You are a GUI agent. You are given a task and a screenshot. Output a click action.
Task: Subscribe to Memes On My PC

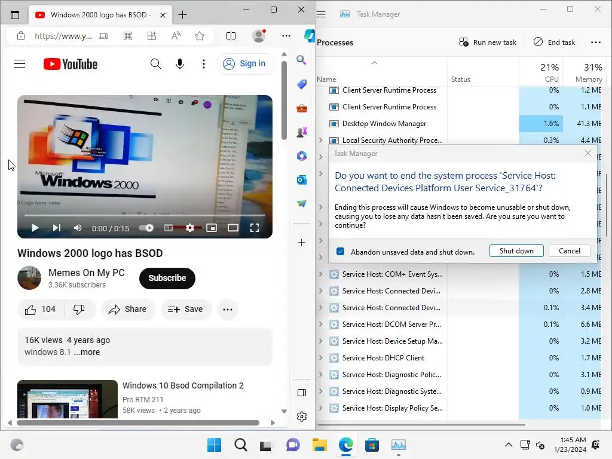(x=167, y=279)
